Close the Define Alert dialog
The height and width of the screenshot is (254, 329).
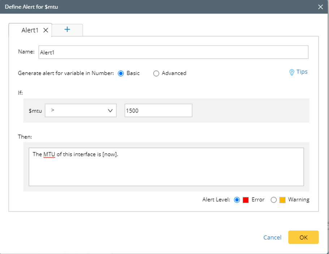(x=320, y=6)
